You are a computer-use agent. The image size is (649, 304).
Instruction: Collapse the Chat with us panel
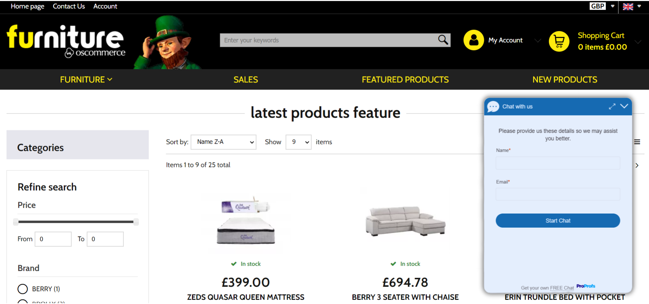[x=624, y=107]
